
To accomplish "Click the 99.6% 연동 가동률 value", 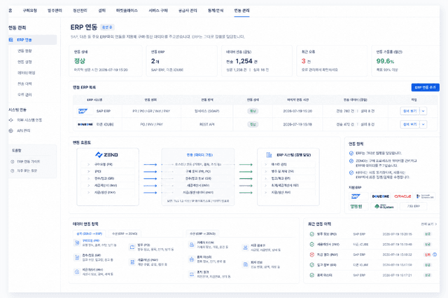I will 385,61.
